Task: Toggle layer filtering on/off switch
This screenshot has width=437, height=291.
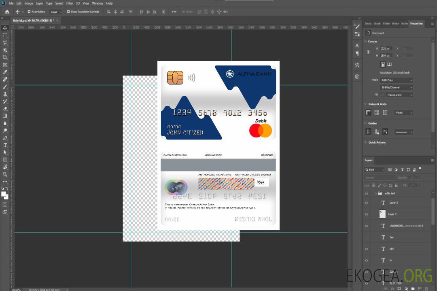Action: click(x=420, y=169)
